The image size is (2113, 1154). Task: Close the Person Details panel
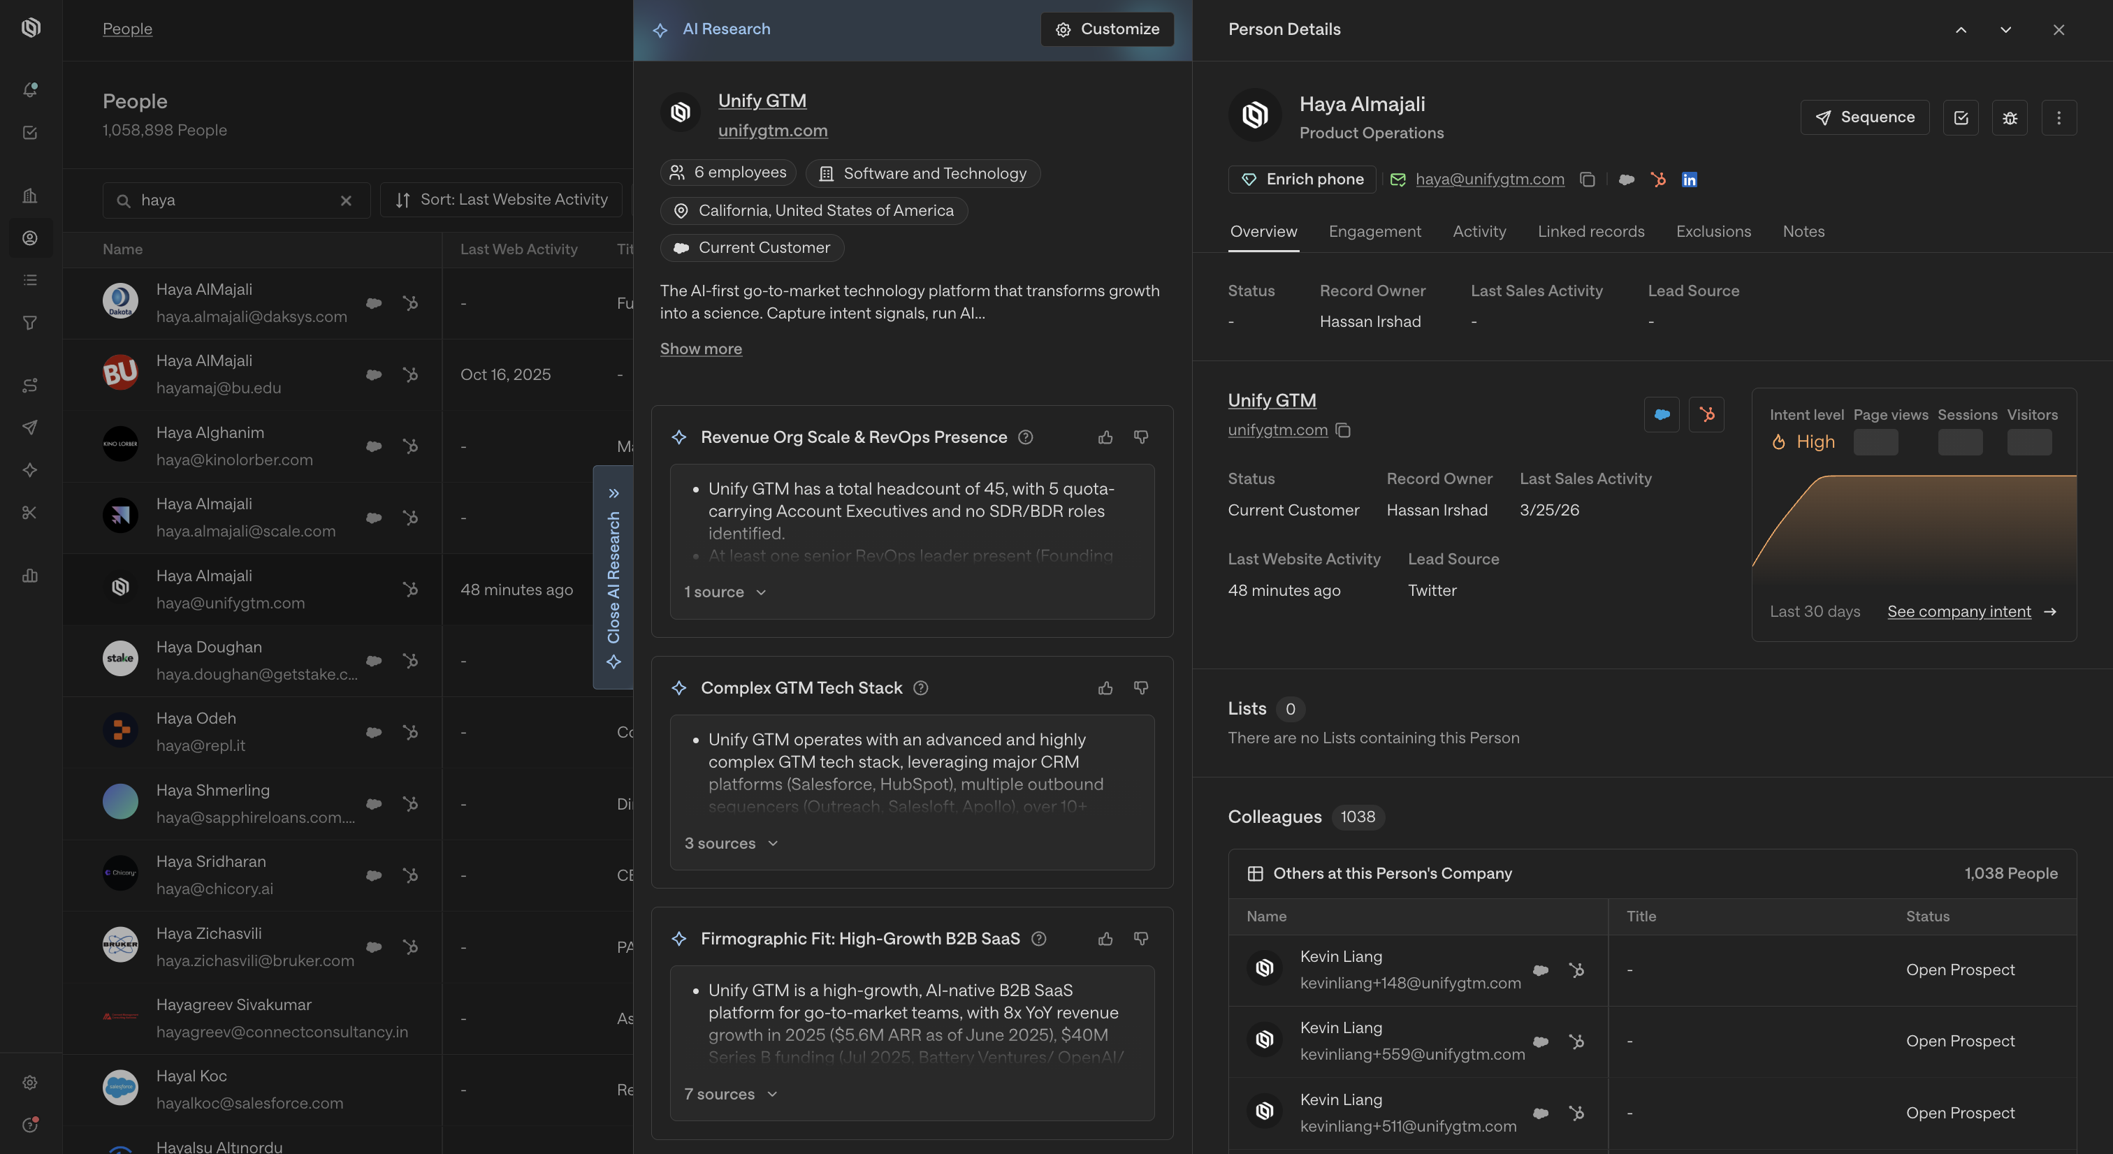2059,29
